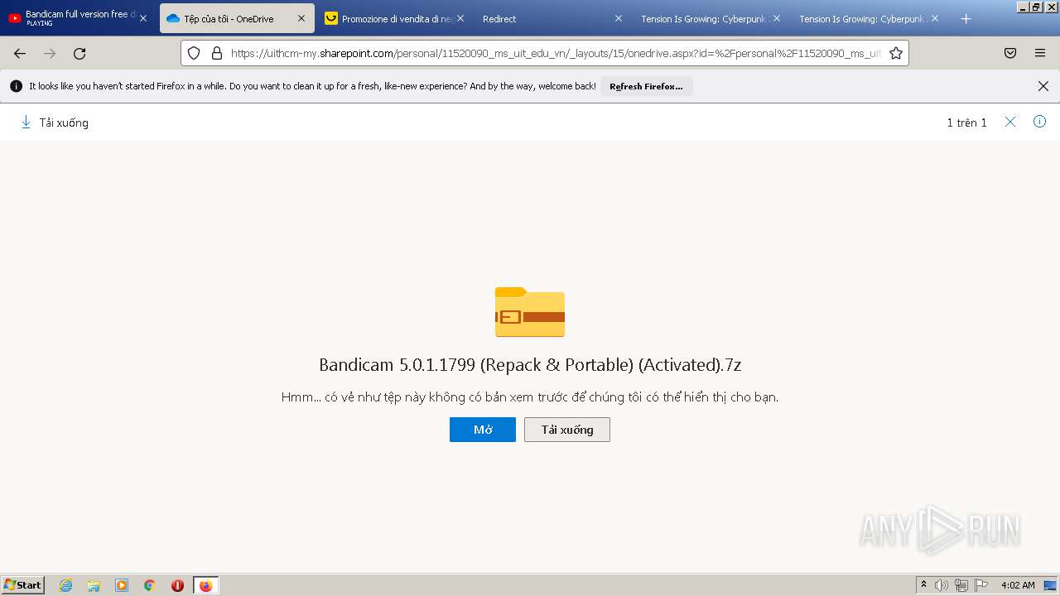Go back to the previous page
Image resolution: width=1060 pixels, height=596 pixels.
[20, 53]
